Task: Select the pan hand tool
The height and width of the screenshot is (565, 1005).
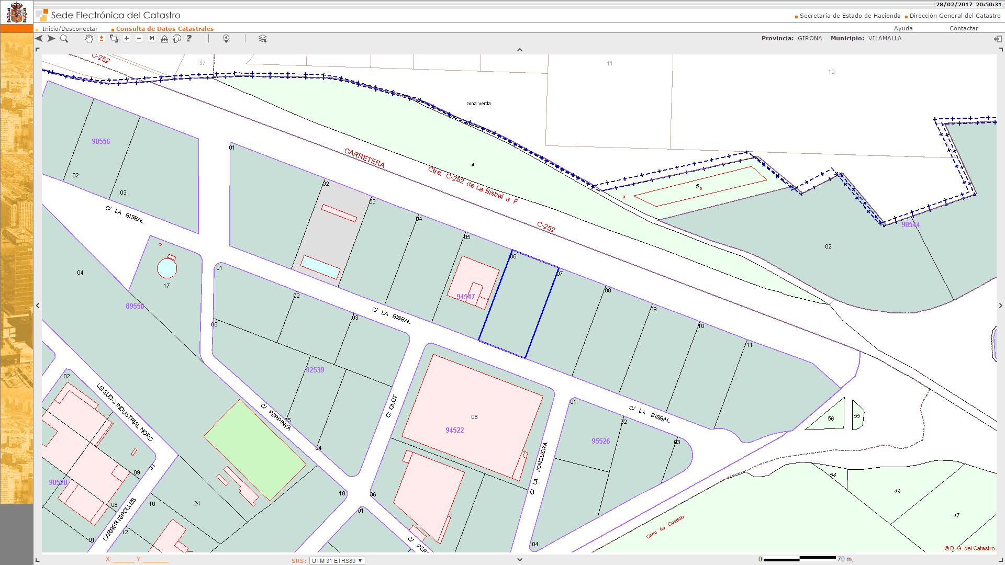Action: pos(89,39)
